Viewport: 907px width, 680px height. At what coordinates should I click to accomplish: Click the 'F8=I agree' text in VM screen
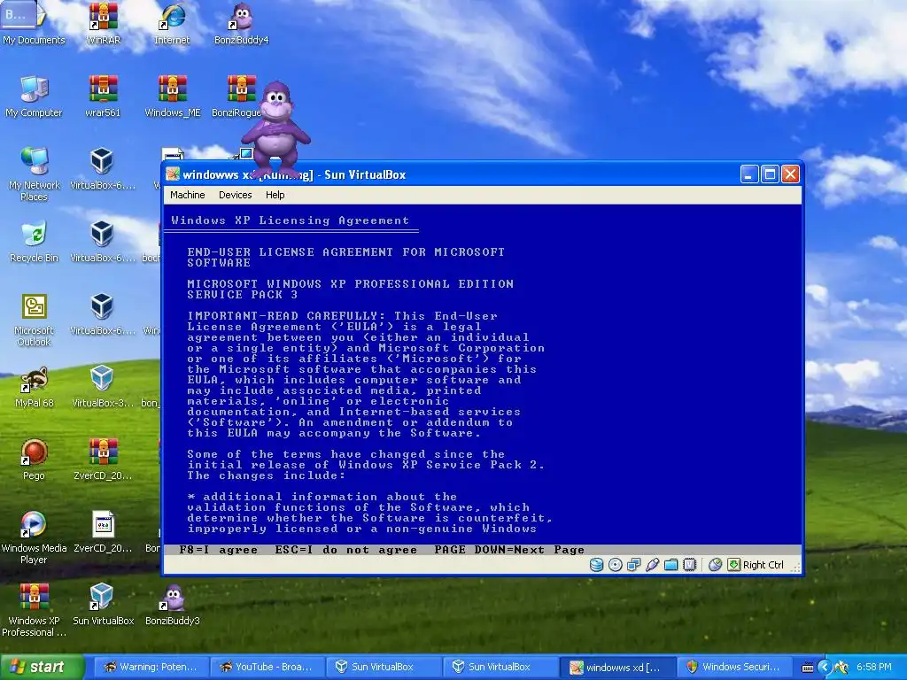218,550
